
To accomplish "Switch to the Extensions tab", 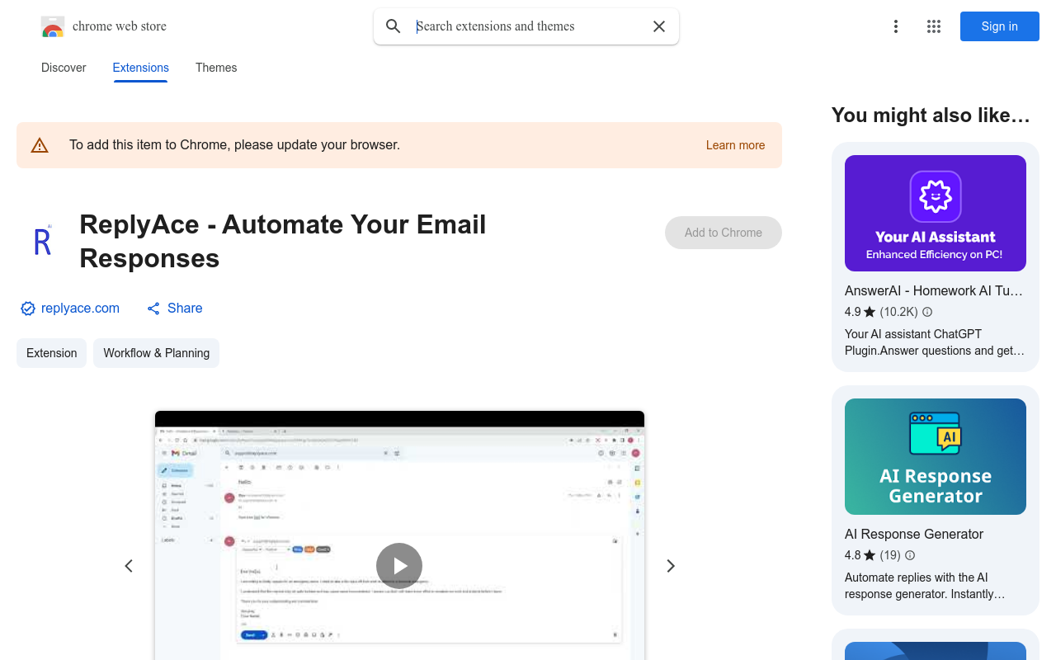I will click(141, 68).
